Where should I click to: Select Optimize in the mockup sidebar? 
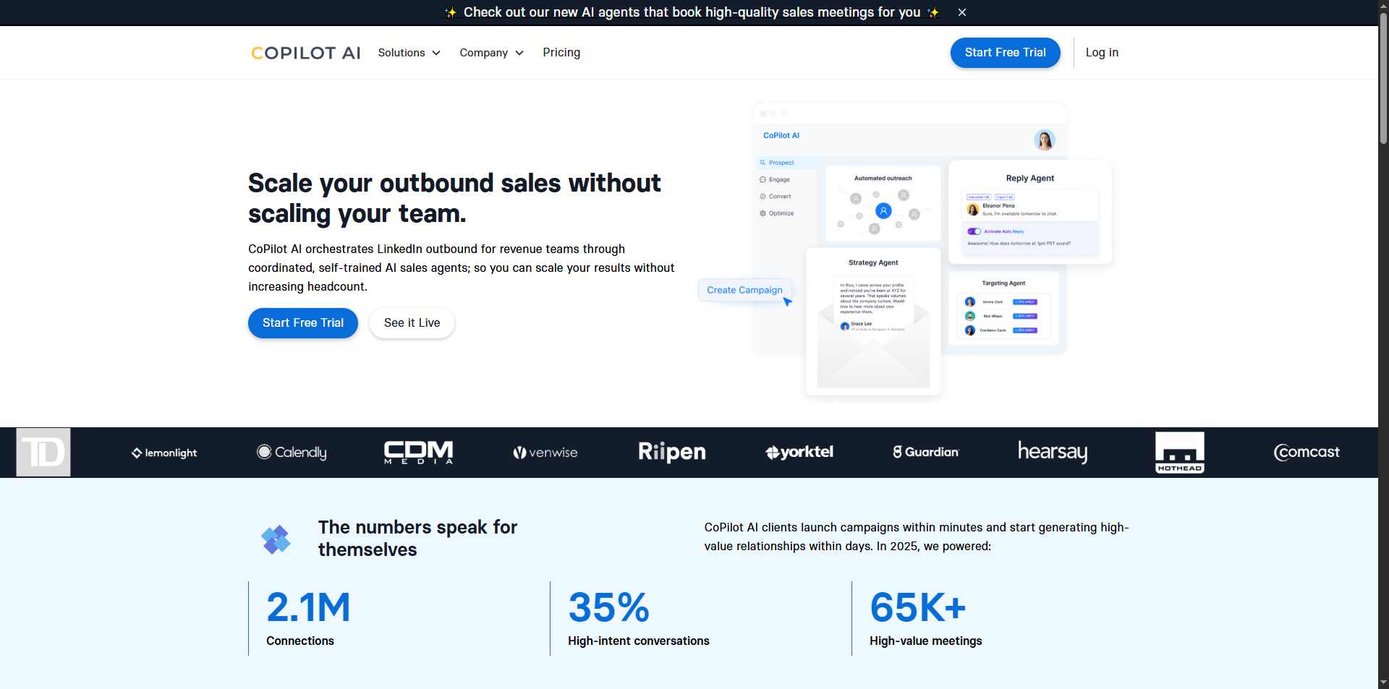pyautogui.click(x=777, y=213)
